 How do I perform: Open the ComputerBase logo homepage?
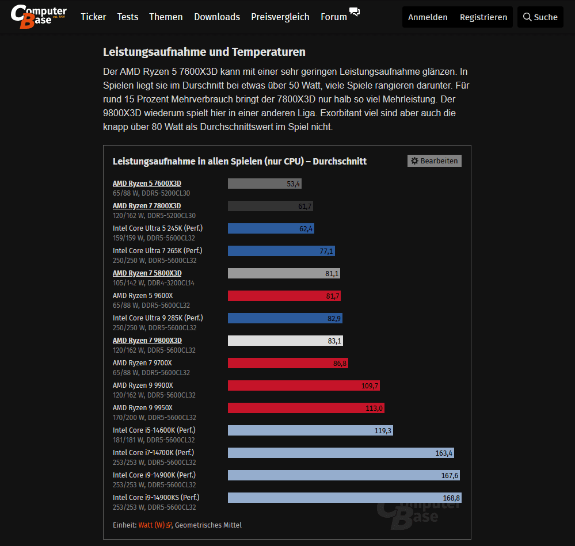[39, 17]
